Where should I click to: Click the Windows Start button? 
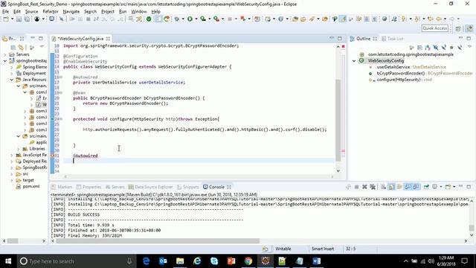coord(8,261)
